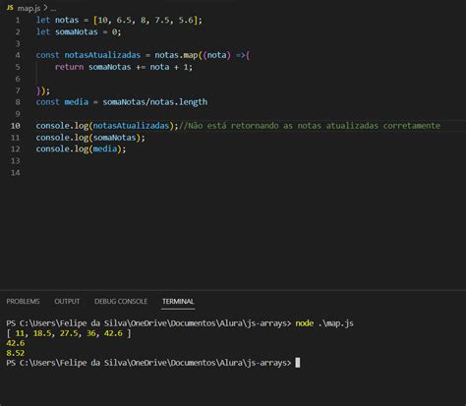Viewport: 466px width, 406px height.
Task: Click the 8.52 output in terminal
Action: 16,353
